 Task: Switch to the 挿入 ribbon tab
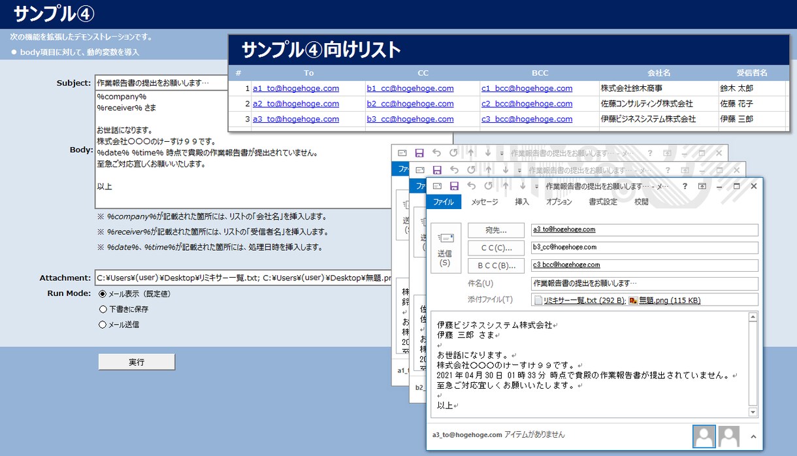tap(522, 202)
